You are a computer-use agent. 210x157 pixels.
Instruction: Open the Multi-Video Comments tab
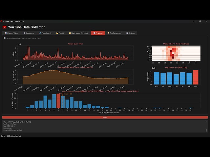click(79, 33)
